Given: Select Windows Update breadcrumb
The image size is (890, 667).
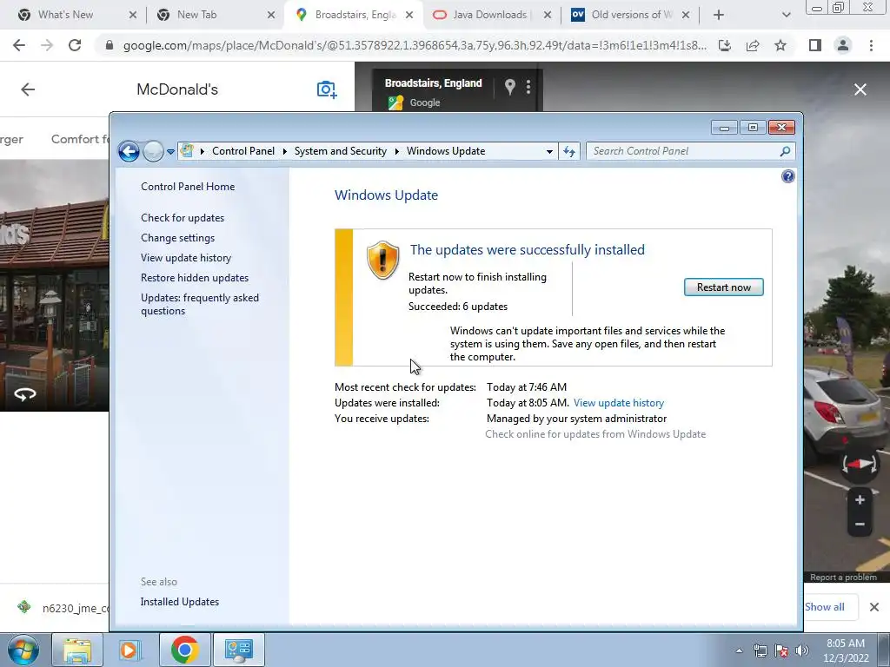Looking at the screenshot, I should click(446, 151).
